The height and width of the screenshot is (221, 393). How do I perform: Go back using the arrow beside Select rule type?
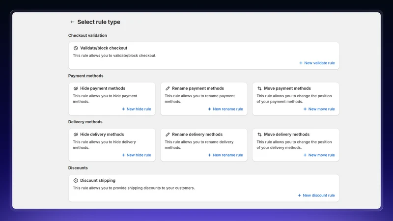click(x=72, y=22)
